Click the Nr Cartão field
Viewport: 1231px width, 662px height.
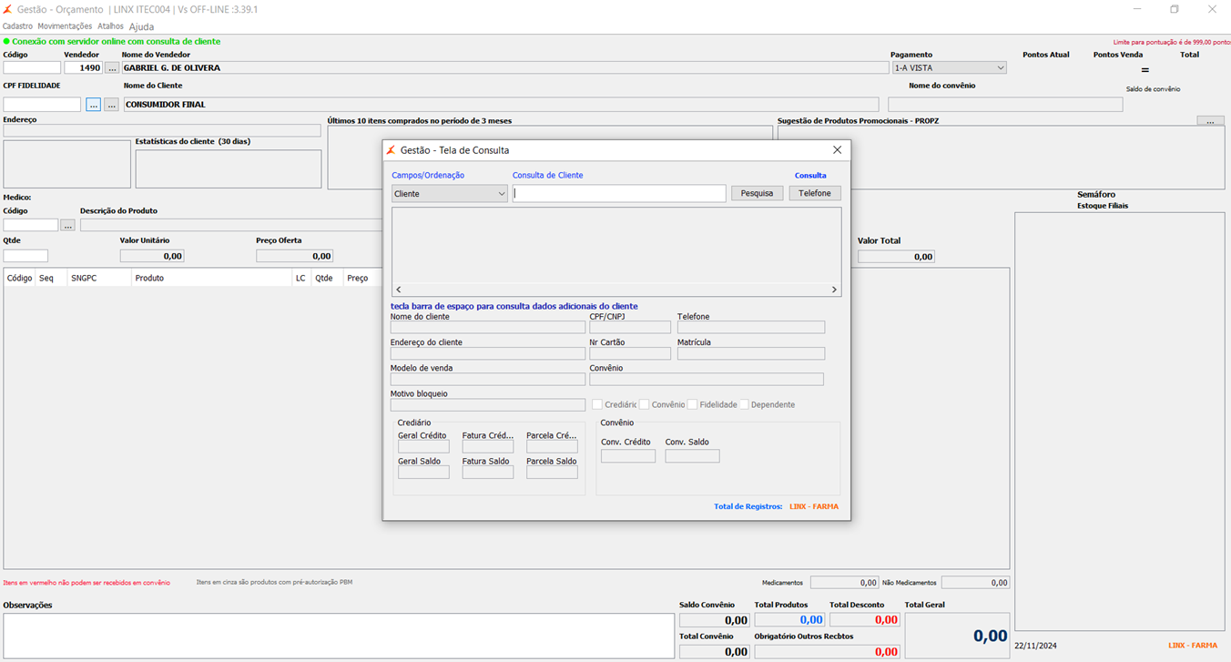point(630,353)
